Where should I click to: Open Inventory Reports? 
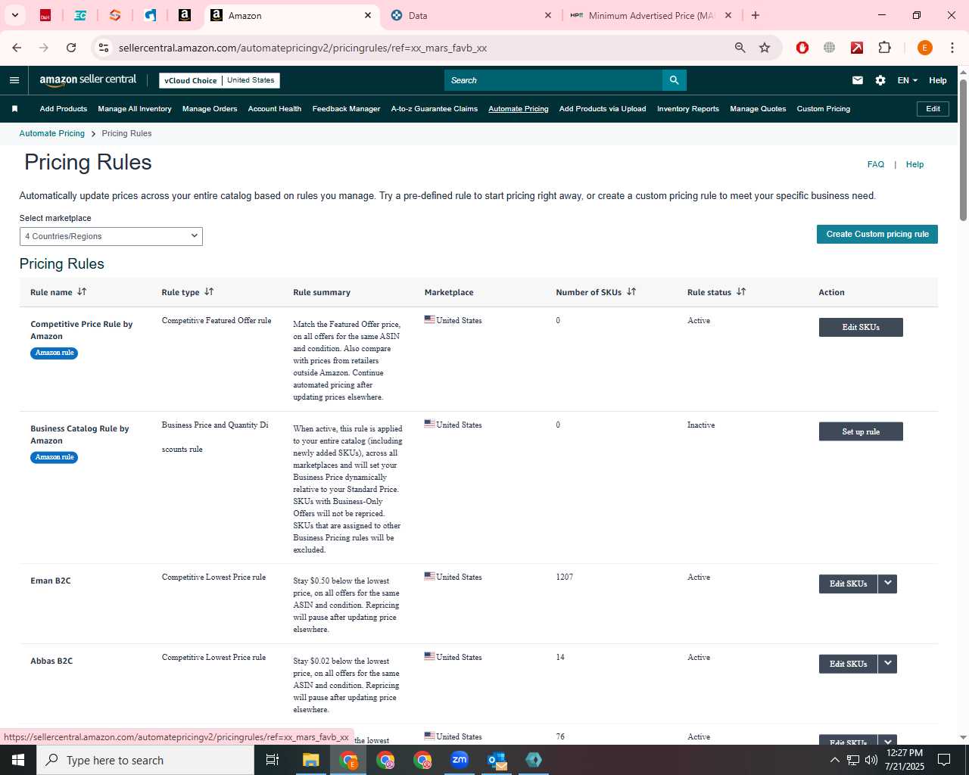pyautogui.click(x=688, y=109)
